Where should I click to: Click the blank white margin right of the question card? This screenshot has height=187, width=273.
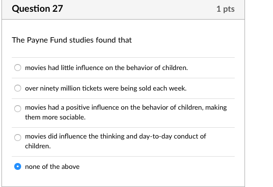259,93
